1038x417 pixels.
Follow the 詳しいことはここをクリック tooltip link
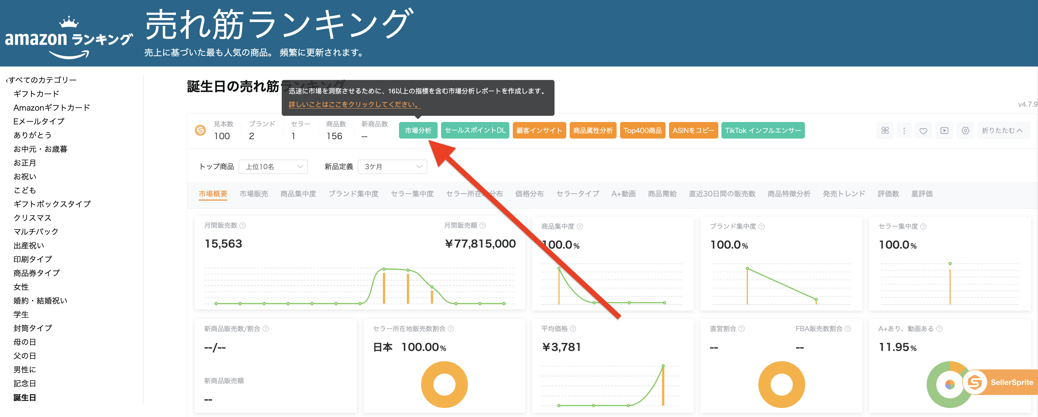coord(355,104)
